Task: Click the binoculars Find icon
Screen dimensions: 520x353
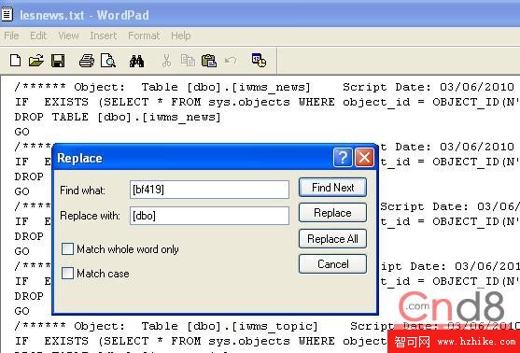Action: 136,61
